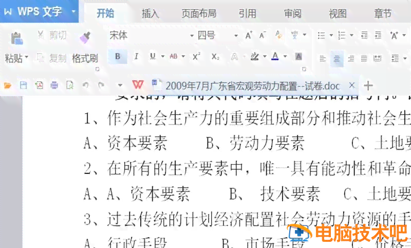The width and height of the screenshot is (411, 248).
Task: Switch to the 页面布局 tab
Action: click(199, 14)
